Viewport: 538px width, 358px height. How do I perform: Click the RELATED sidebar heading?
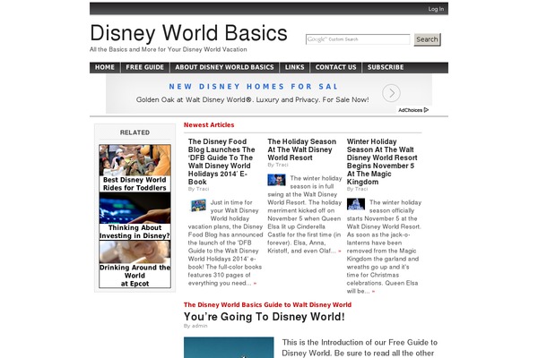pyautogui.click(x=134, y=132)
